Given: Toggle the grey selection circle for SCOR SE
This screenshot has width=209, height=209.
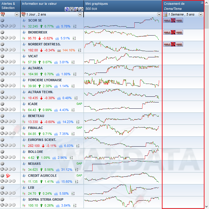Looking at the screenshot, I should 2,20.
